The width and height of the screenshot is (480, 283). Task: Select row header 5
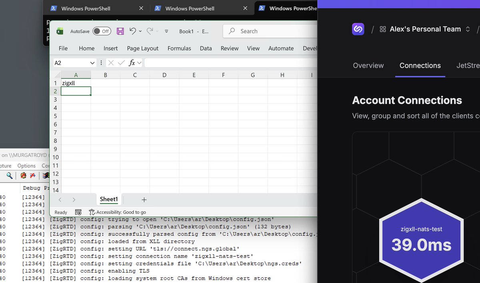point(56,116)
